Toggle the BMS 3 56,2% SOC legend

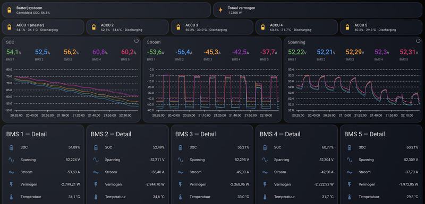(x=71, y=54)
